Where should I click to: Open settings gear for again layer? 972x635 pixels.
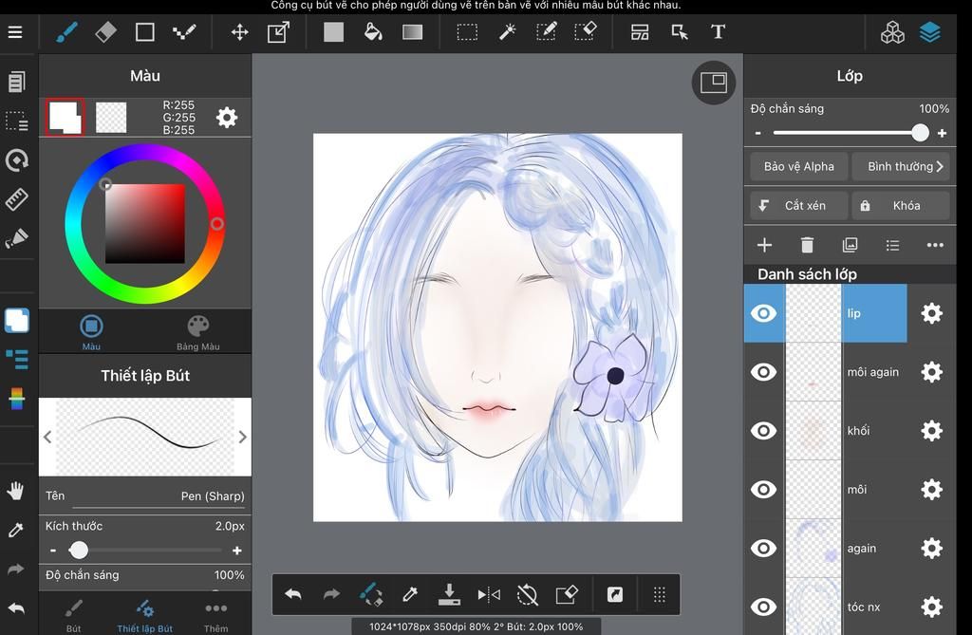click(x=932, y=549)
